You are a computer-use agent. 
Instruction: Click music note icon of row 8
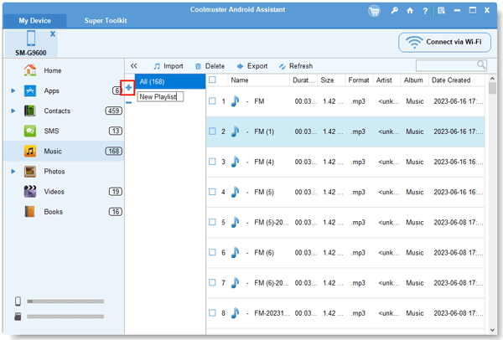pyautogui.click(x=235, y=313)
